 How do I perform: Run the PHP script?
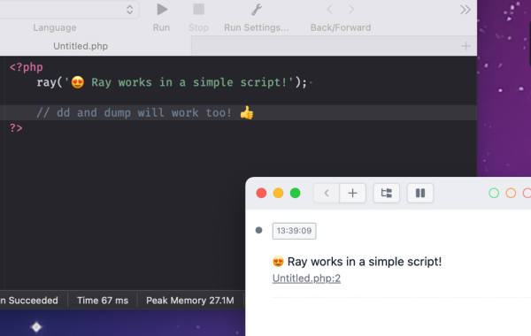coord(162,10)
